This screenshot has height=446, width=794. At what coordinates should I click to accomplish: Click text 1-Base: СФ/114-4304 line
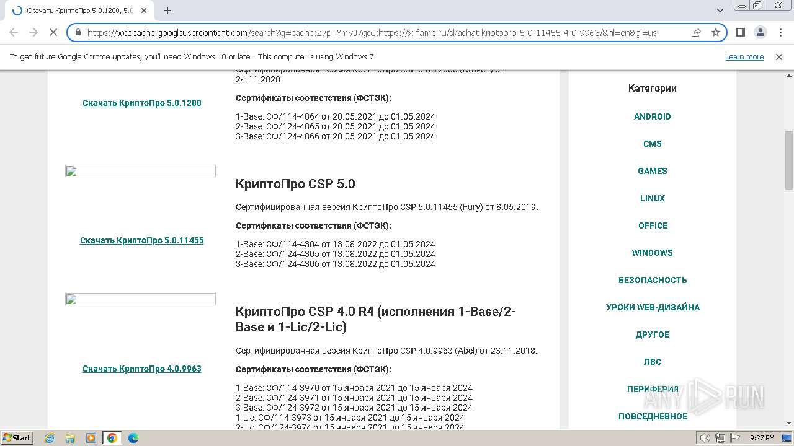(336, 244)
